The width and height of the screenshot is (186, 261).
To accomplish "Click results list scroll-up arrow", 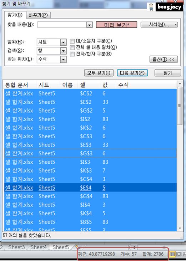I will tap(180, 83).
